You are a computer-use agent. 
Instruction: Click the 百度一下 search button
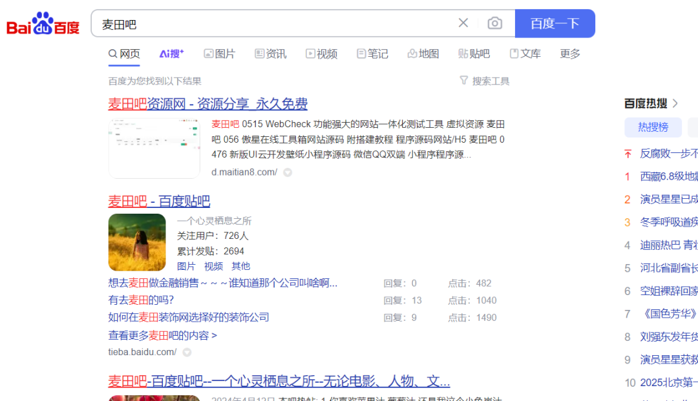555,23
